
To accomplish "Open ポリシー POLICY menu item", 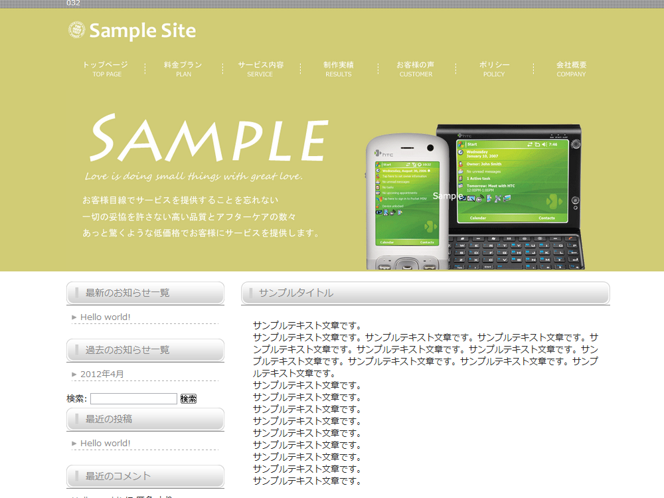I will (494, 69).
